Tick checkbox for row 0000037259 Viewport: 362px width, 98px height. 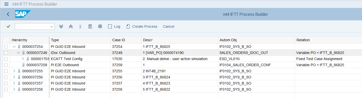point(6,65)
